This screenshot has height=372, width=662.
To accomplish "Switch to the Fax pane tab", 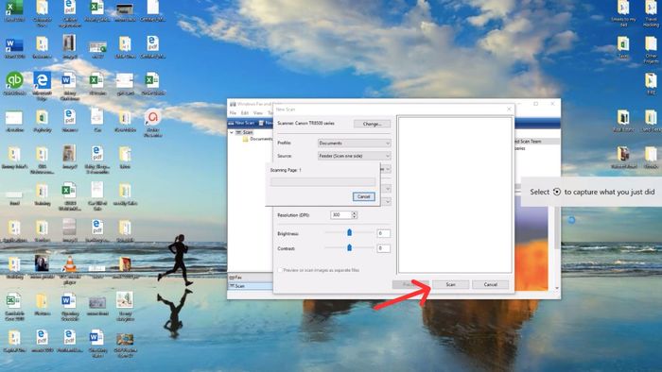I will pyautogui.click(x=250, y=278).
